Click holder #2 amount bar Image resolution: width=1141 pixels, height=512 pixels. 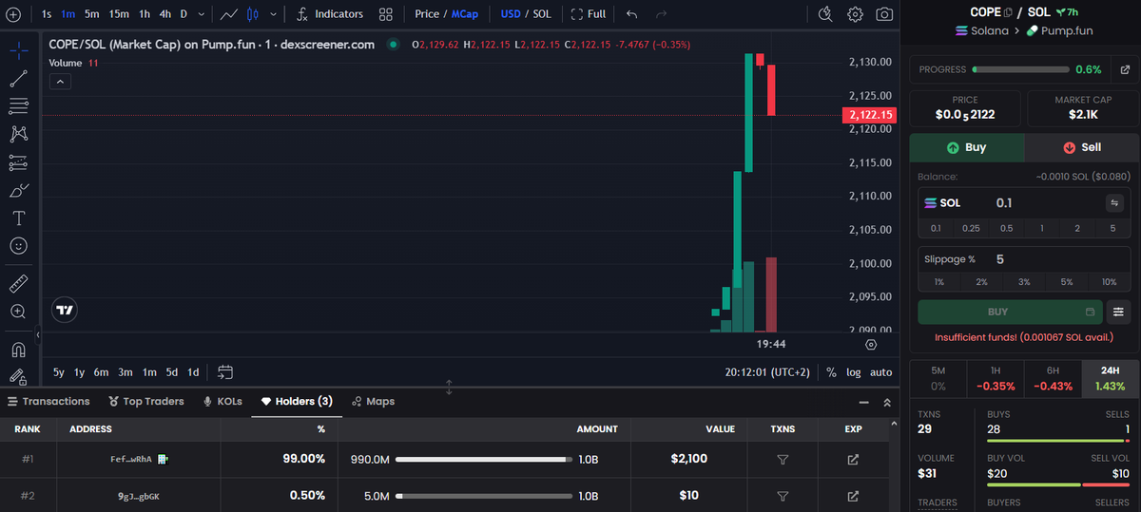pyautogui.click(x=484, y=496)
